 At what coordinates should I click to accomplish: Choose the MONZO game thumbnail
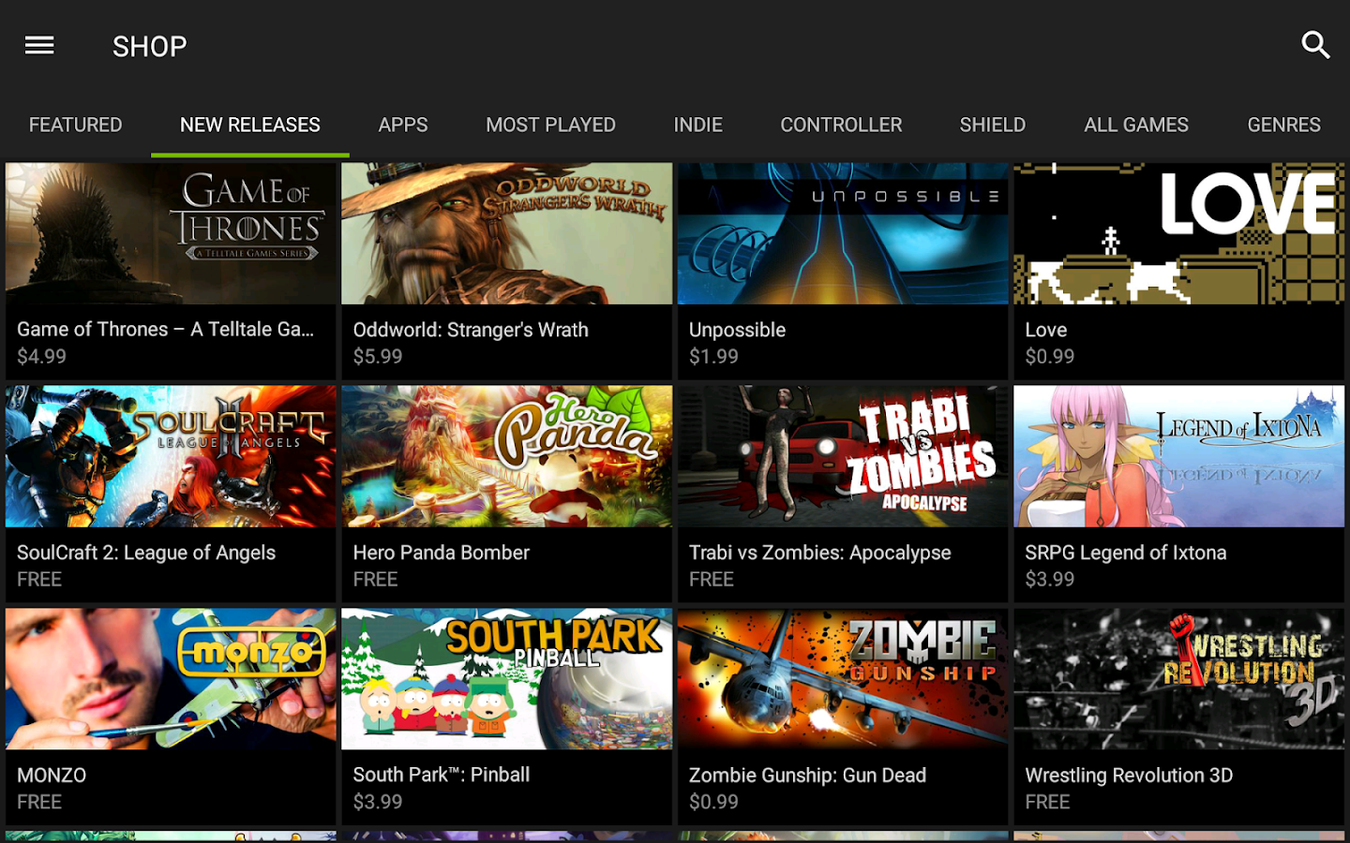[171, 679]
